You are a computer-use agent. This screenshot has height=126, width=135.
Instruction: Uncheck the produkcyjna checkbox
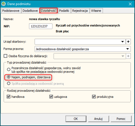[x=94, y=97]
